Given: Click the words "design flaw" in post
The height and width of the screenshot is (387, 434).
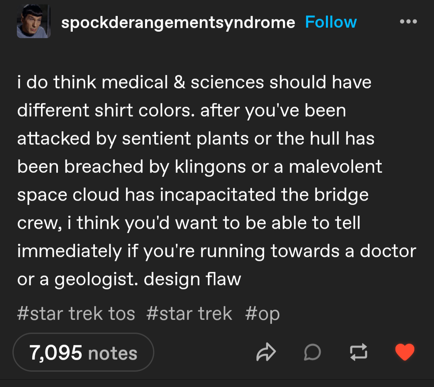Looking at the screenshot, I should [192, 279].
